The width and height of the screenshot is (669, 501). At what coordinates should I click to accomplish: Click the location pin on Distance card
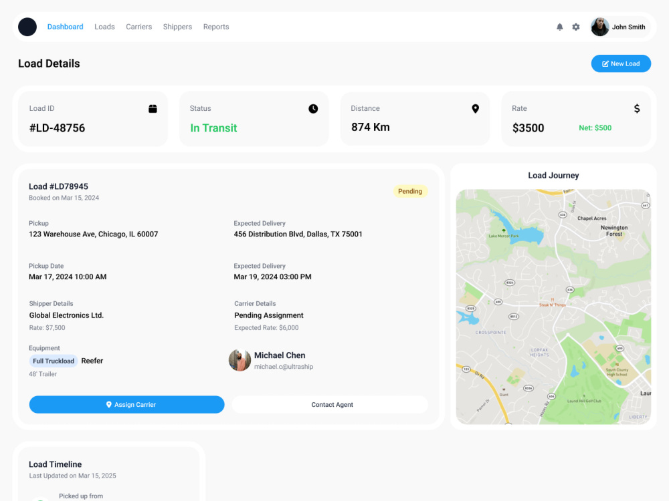point(475,109)
